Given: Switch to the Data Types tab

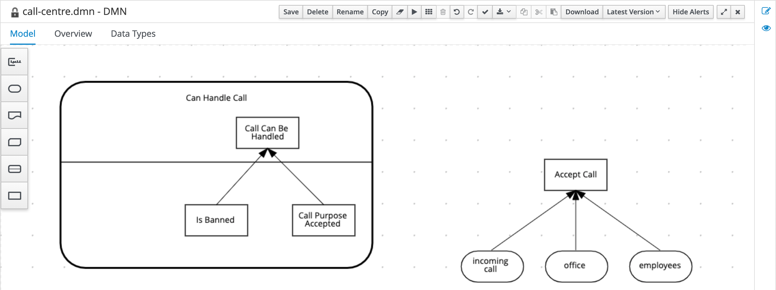Looking at the screenshot, I should (133, 34).
